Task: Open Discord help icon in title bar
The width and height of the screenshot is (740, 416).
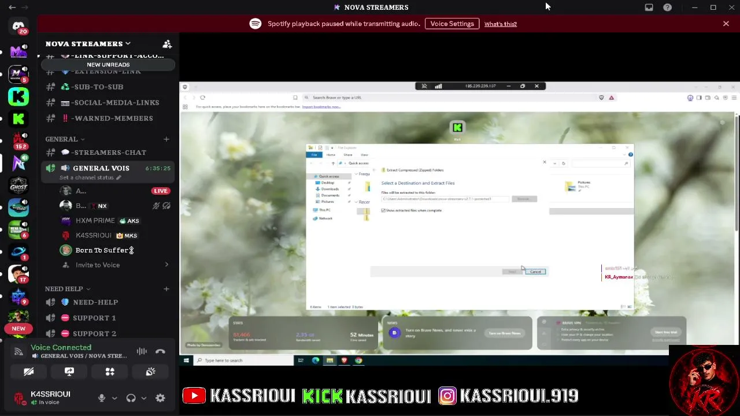Action: click(668, 8)
